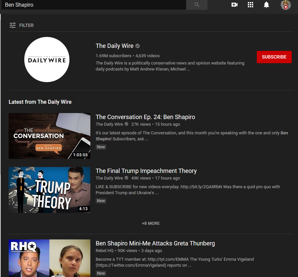Open the notifications bell
Screen dimensions: 298x277
(266, 5)
